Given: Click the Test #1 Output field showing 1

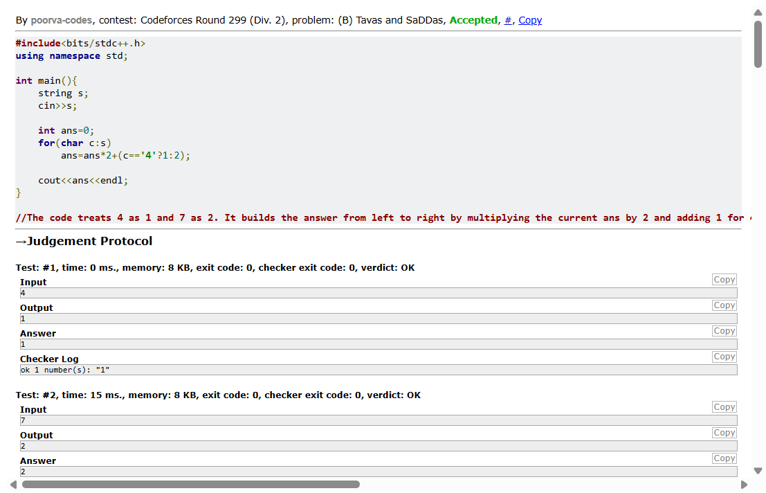Looking at the screenshot, I should (x=379, y=319).
